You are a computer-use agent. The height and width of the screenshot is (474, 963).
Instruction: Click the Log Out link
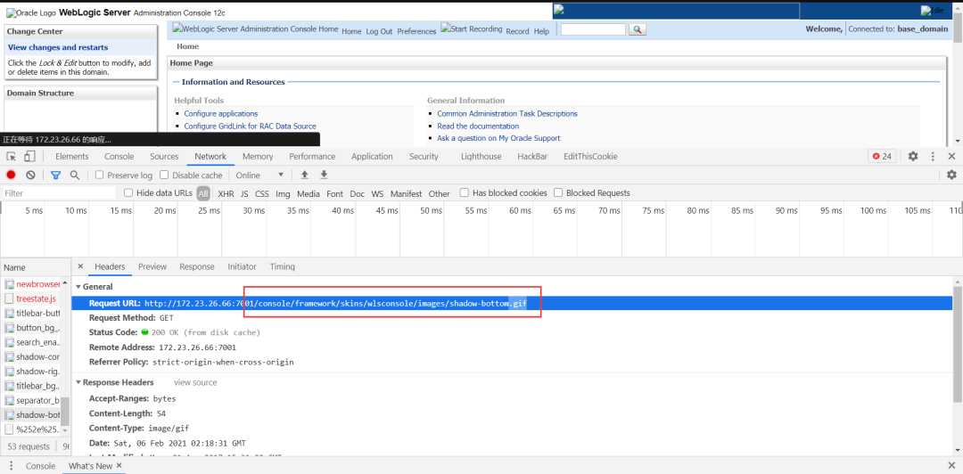click(x=379, y=31)
